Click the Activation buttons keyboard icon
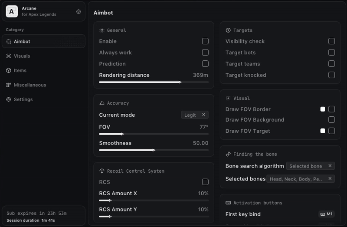 [228, 203]
